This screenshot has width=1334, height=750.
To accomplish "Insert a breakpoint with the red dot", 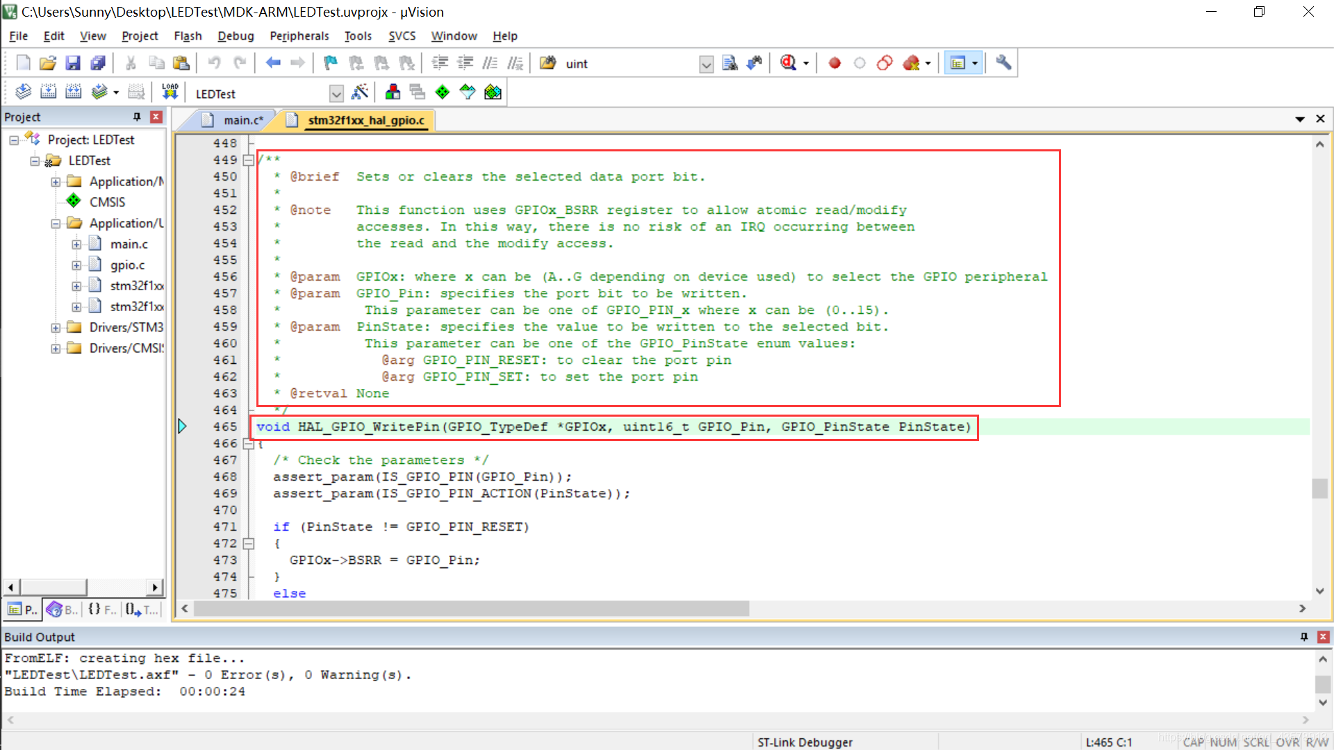I will (x=834, y=63).
